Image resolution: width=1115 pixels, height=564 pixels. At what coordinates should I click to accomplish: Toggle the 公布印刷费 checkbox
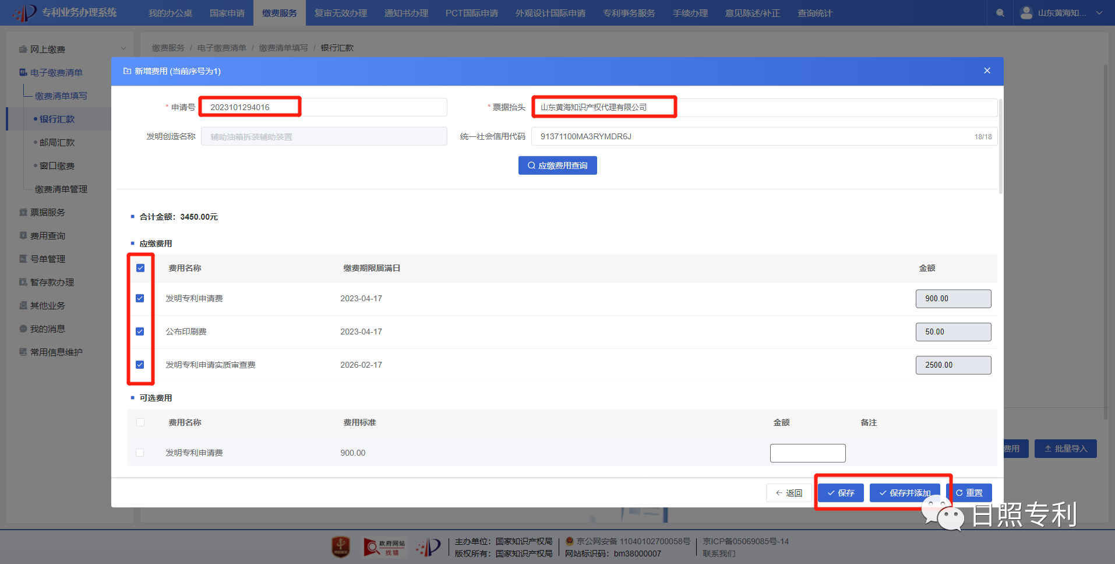point(140,332)
